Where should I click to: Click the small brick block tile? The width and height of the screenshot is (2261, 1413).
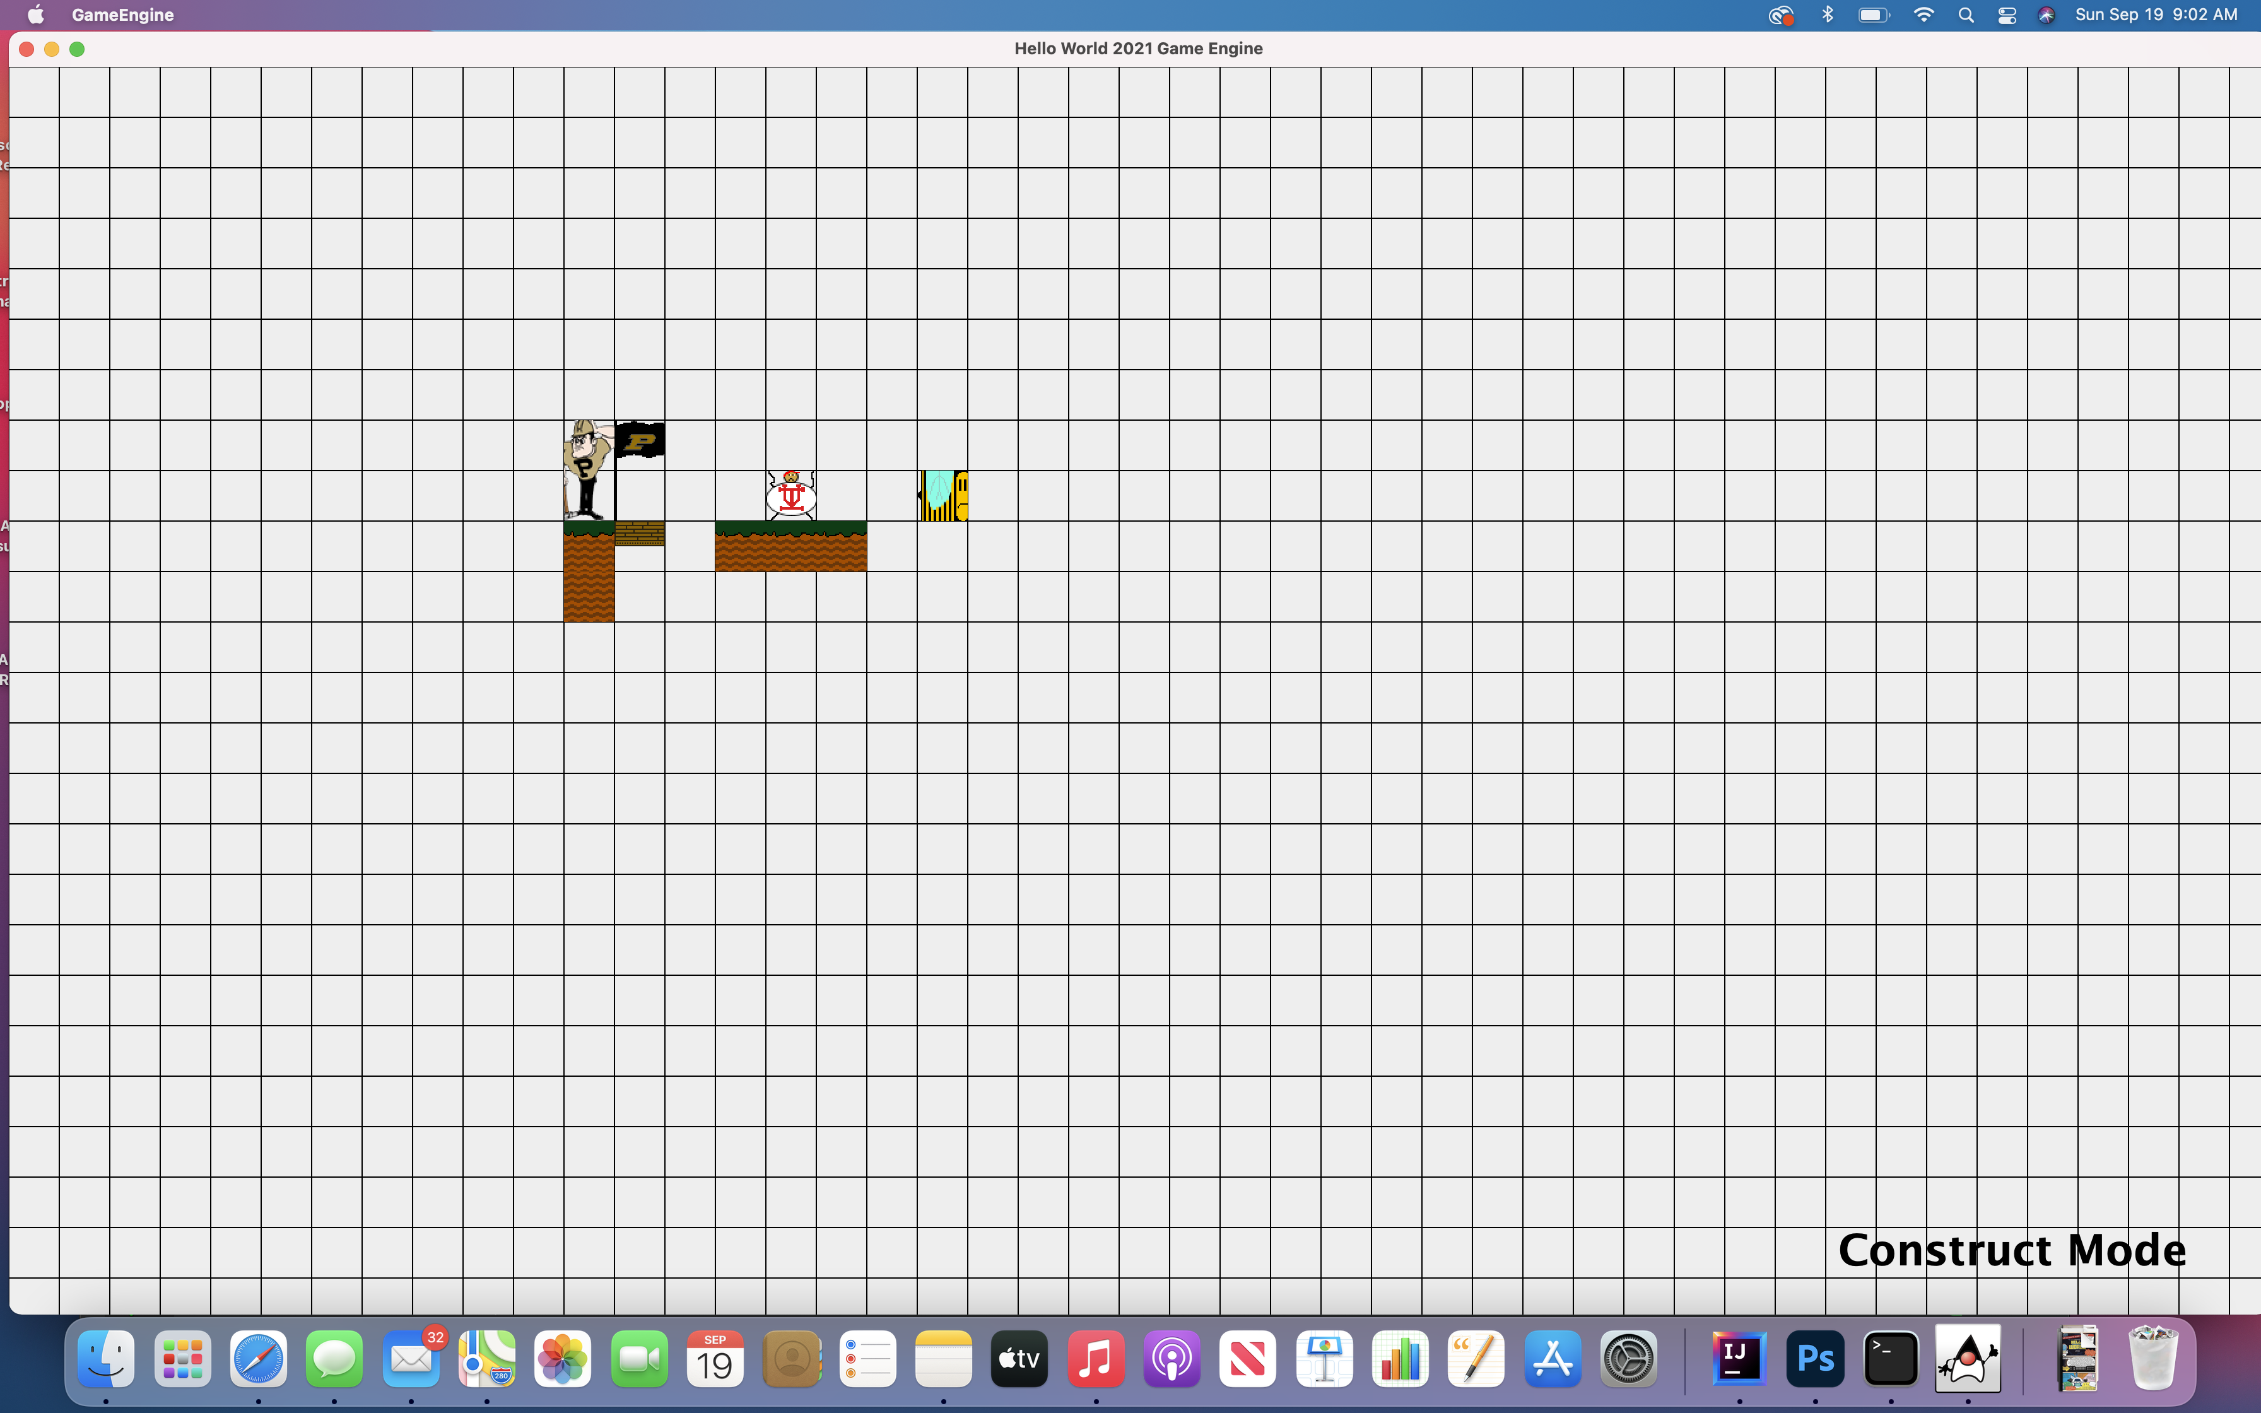(640, 532)
